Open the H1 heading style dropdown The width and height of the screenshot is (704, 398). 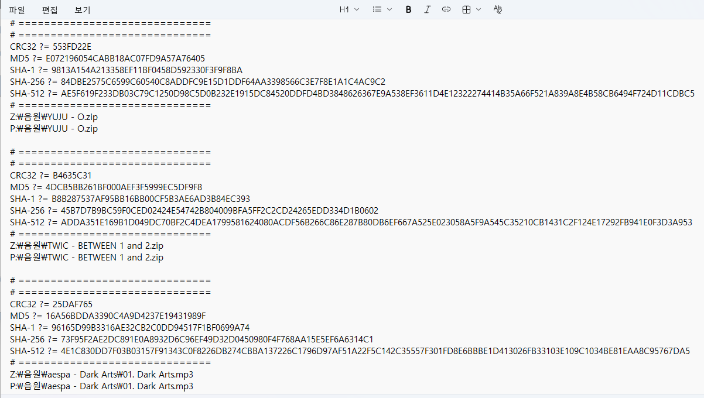click(x=350, y=9)
